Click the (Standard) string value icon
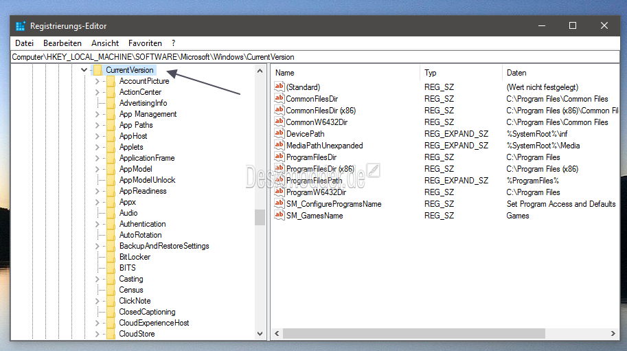This screenshot has height=351, width=627. 279,87
